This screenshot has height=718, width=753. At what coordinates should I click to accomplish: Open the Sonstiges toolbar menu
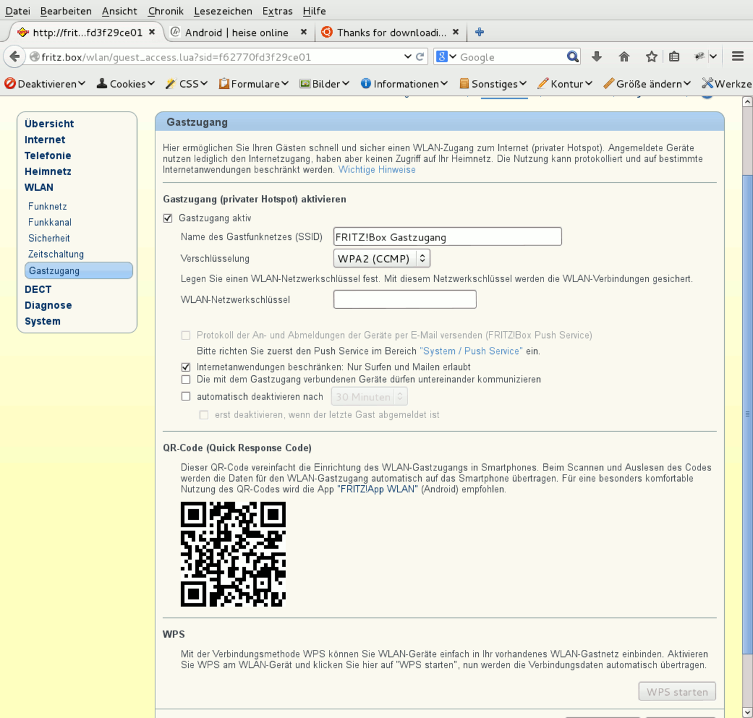click(x=492, y=84)
